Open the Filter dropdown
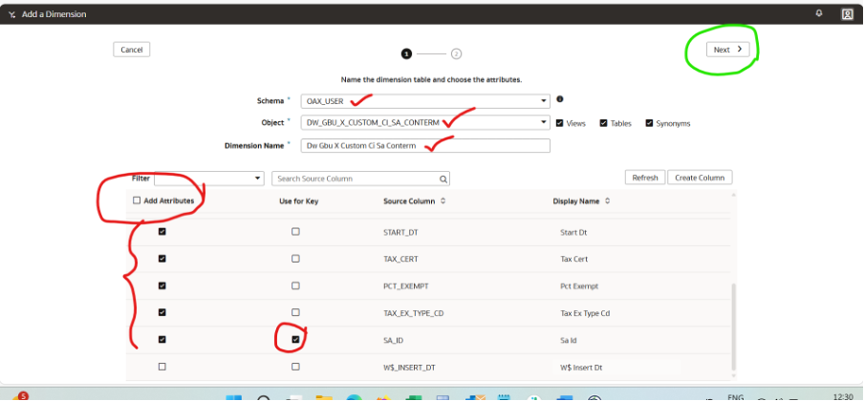 [257, 179]
